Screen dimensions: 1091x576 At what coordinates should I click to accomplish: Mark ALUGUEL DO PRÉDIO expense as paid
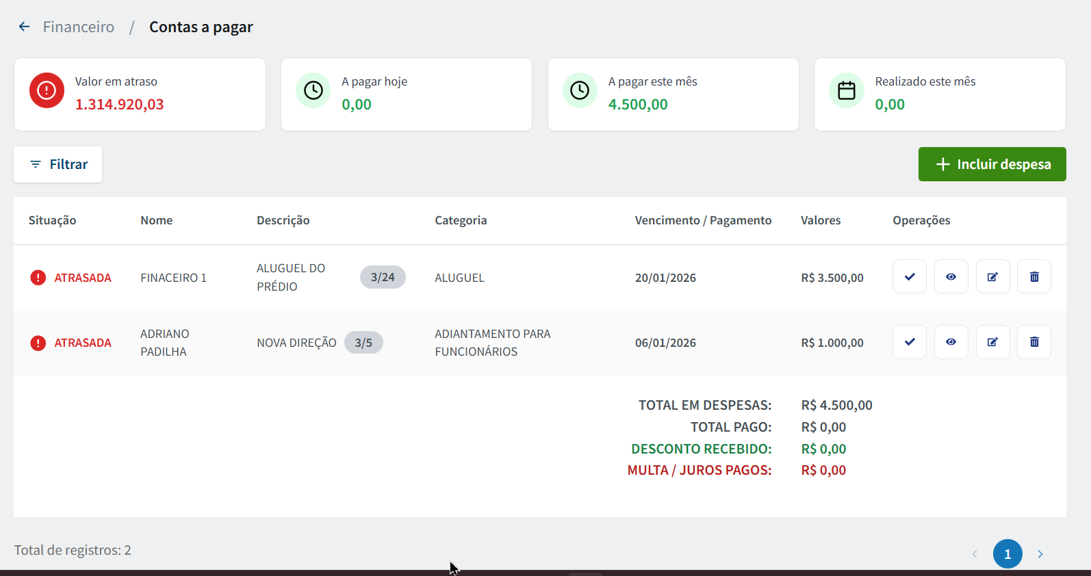pos(909,277)
